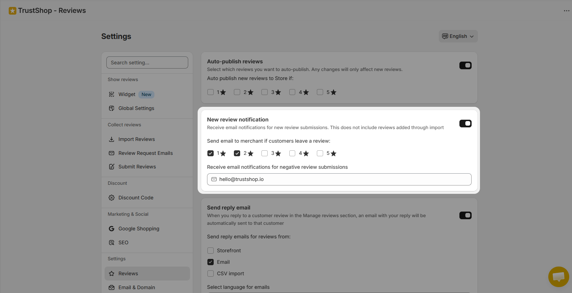
Task: Click the New badge next to Widget
Action: [x=146, y=95]
